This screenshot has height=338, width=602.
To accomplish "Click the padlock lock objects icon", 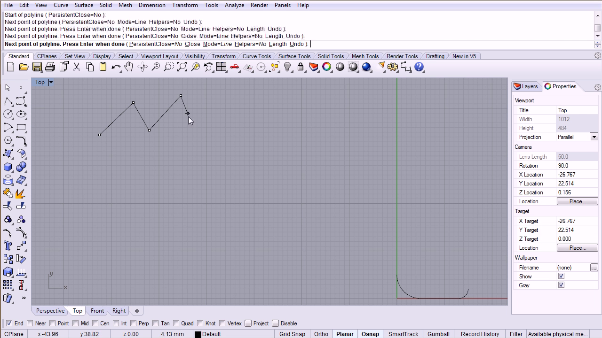I will [301, 67].
